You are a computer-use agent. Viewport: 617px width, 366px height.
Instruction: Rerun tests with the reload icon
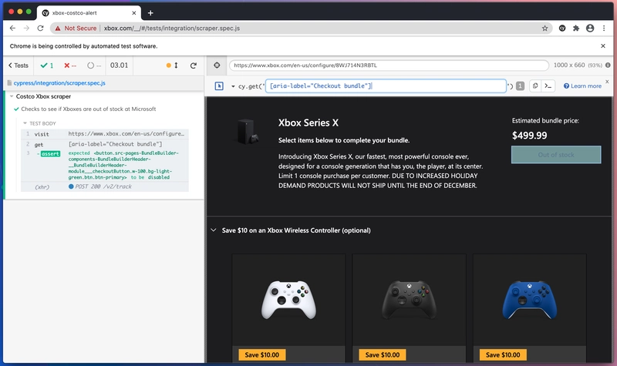coord(193,65)
